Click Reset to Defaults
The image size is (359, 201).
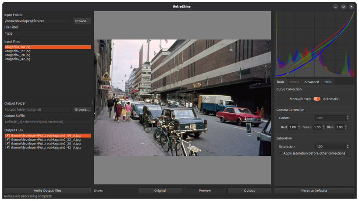[314, 190]
